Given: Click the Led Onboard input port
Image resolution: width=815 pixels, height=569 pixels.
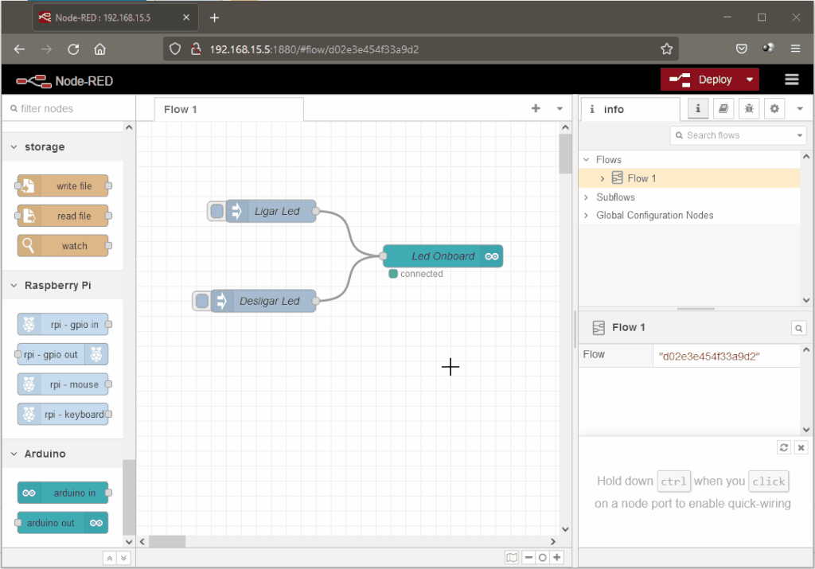Looking at the screenshot, I should (383, 255).
